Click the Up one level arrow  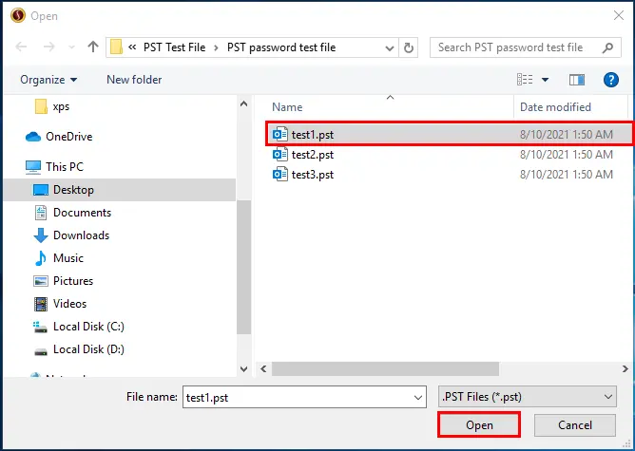(92, 47)
